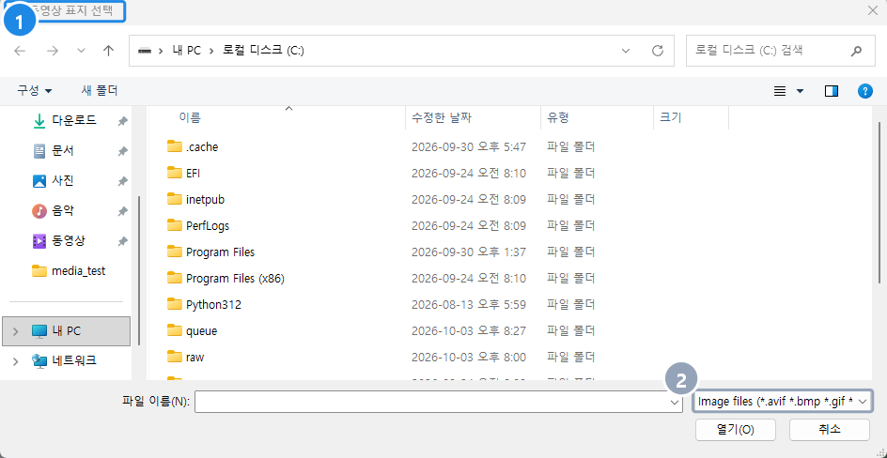Open media_test in the sidebar
Viewport: 887px width, 458px height.
point(78,271)
